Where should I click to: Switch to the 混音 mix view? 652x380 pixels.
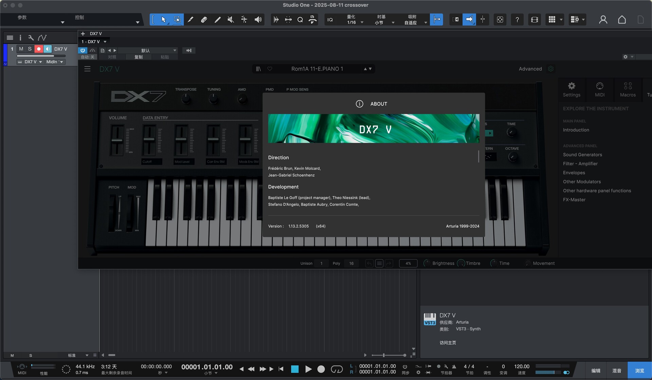pos(617,370)
